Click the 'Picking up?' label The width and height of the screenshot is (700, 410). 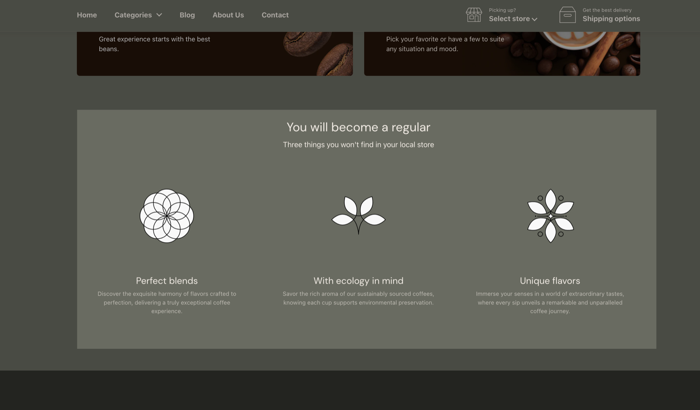coord(502,10)
